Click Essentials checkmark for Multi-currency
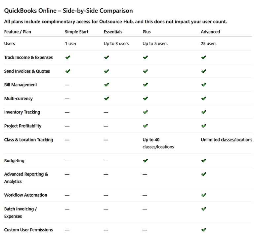Viewport: 254px width, 240px height. click(x=106, y=99)
